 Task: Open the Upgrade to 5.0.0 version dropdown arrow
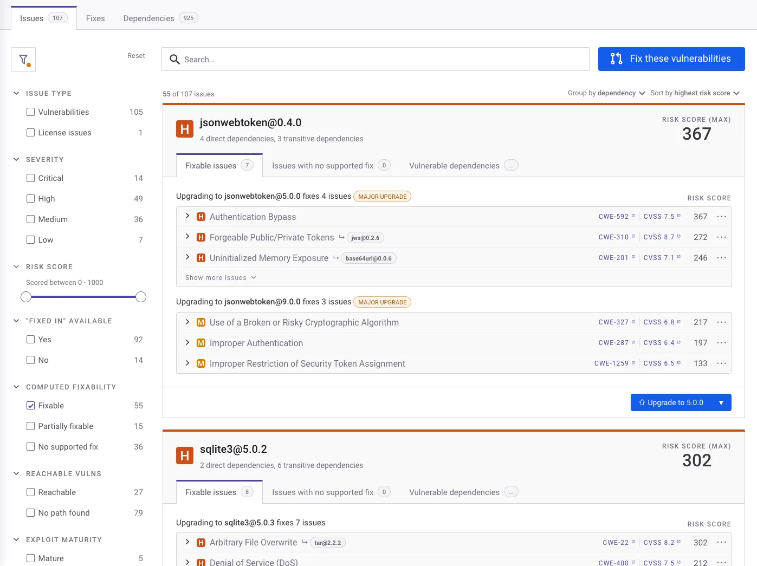[721, 402]
